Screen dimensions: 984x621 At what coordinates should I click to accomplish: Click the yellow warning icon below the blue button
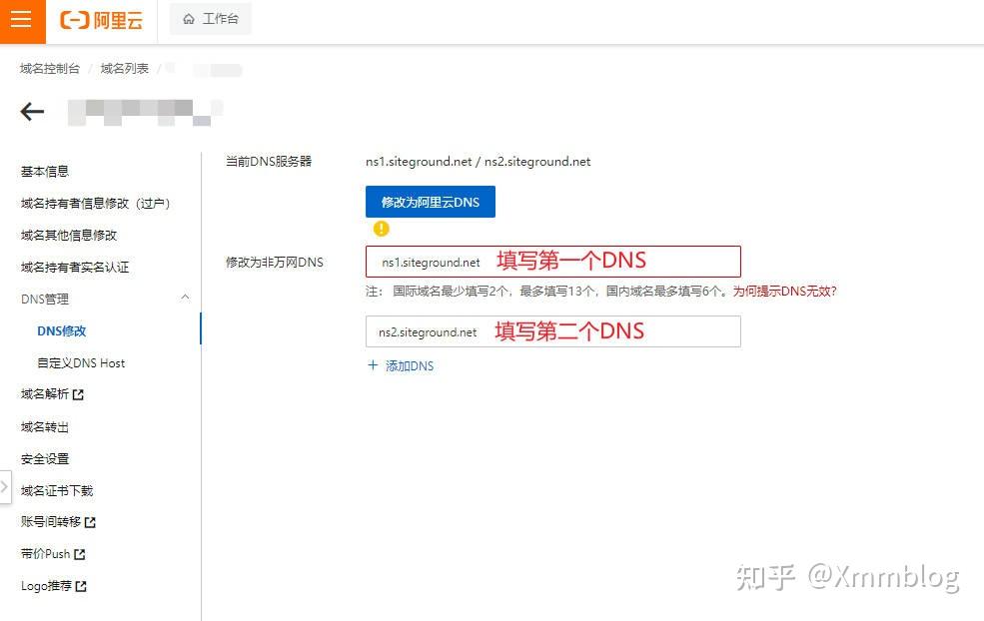point(381,229)
